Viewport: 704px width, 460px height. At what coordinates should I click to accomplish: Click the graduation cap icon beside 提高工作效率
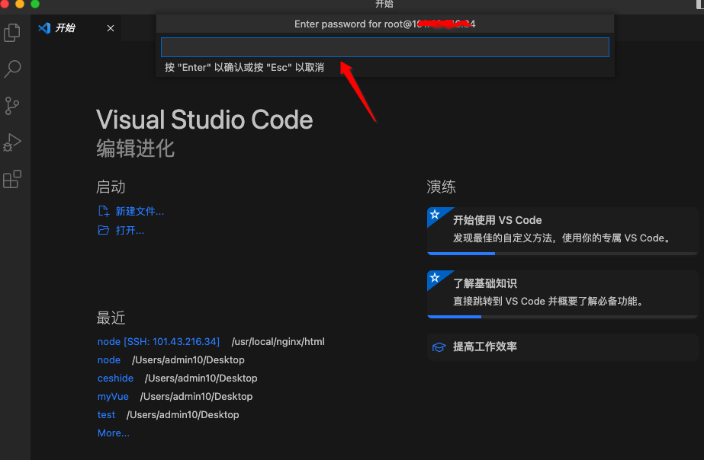coord(439,347)
